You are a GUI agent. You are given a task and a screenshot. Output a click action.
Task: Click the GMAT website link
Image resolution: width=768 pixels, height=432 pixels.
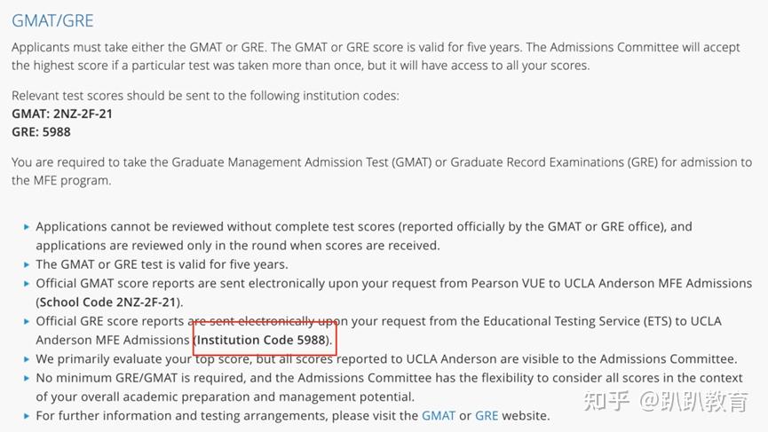pyautogui.click(x=438, y=415)
